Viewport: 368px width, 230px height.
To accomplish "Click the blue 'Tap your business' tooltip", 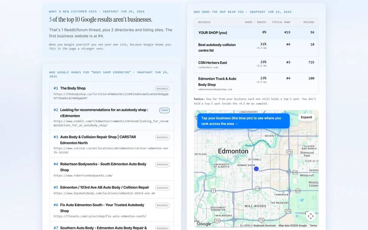I will tap(243, 121).
